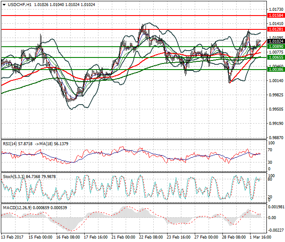The image size is (285, 242).
Task: Click the 0.98870 price scale value
Action: coord(276,138)
